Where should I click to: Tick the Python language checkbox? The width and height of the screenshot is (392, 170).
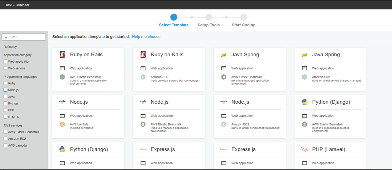[5, 104]
